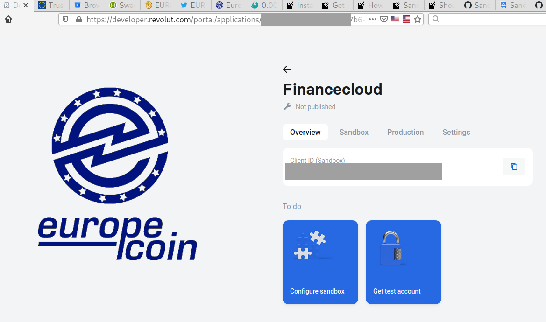Open the Configure sandbox card
Screen dimensions: 546x322
(x=320, y=262)
